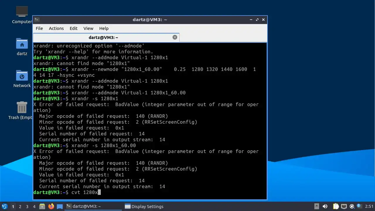The image size is (375, 211).
Task: Open the notification alert tray icon
Action: click(359, 206)
